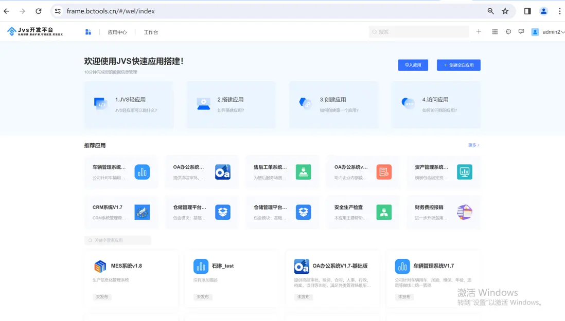Select the 未发布 status tag under 石琳_test
Viewport: 565px width, 321px height.
coord(202,297)
